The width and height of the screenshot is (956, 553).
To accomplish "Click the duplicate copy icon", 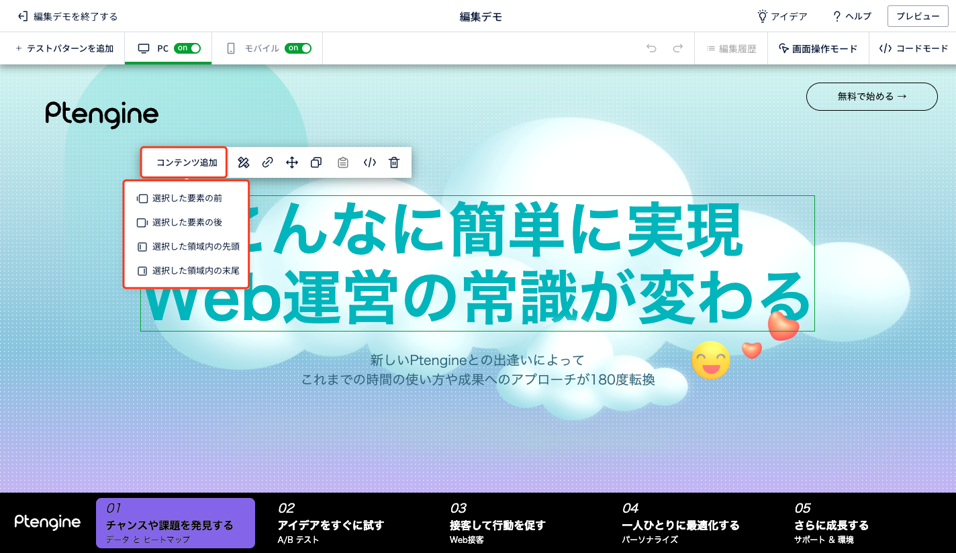I will pos(316,162).
